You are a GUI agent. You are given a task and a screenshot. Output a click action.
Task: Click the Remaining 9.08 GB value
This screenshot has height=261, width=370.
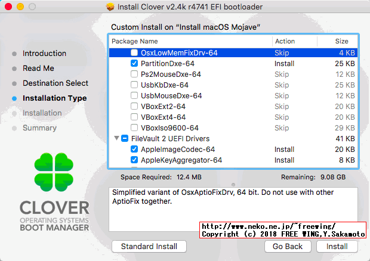[333, 177]
